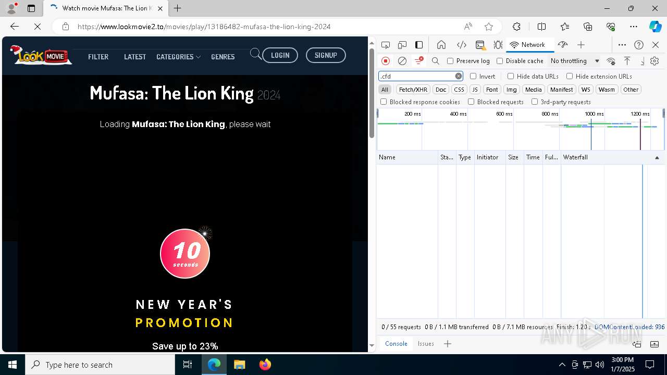Open browser Extensions puzzle icon
Image resolution: width=667 pixels, height=375 pixels.
[x=516, y=27]
